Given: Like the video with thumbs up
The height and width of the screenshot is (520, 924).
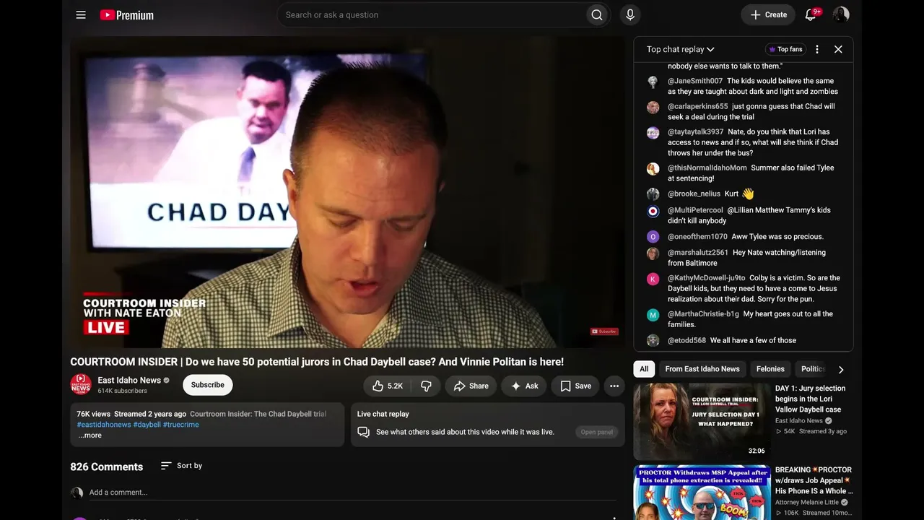Looking at the screenshot, I should click(x=388, y=386).
